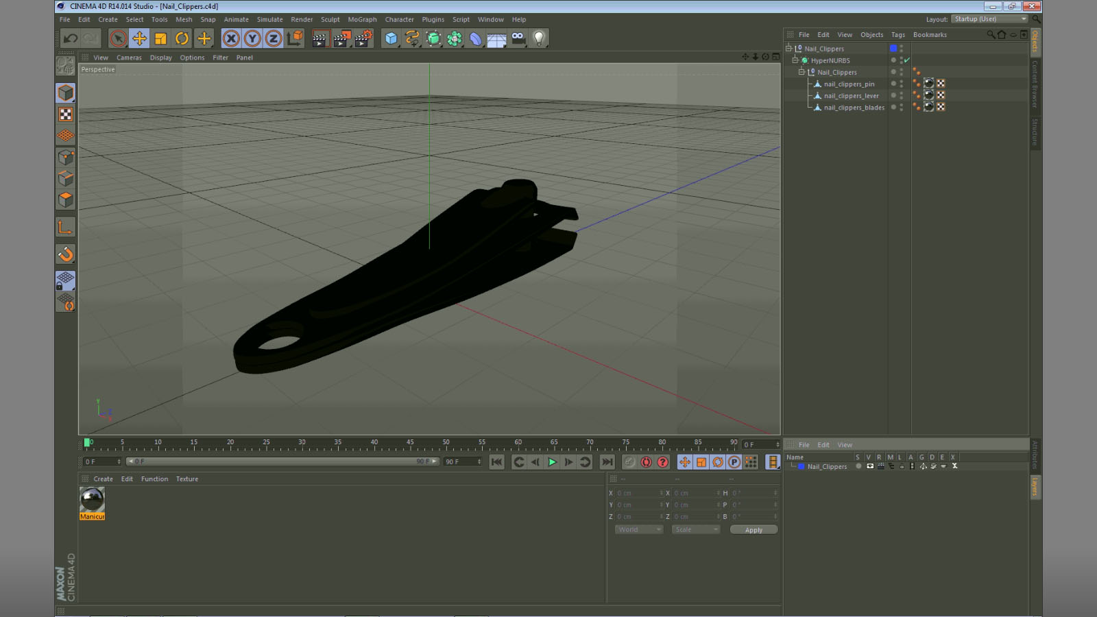Switch to Polygons mode
The width and height of the screenshot is (1097, 617).
[66, 199]
